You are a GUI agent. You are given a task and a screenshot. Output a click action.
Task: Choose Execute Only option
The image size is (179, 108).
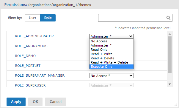pos(112,67)
